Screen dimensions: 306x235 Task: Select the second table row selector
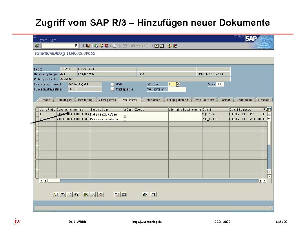click(37, 119)
